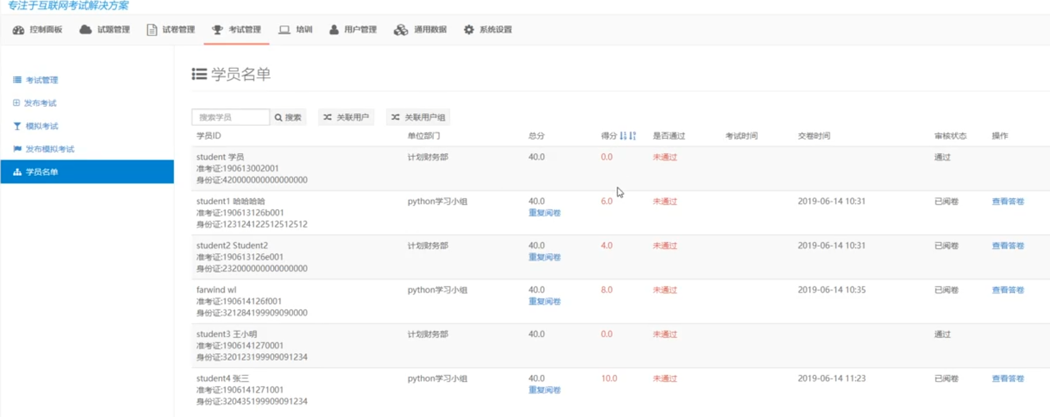This screenshot has width=1050, height=417.
Task: Click 已阅卷 status in student1's row
Action: pos(946,201)
